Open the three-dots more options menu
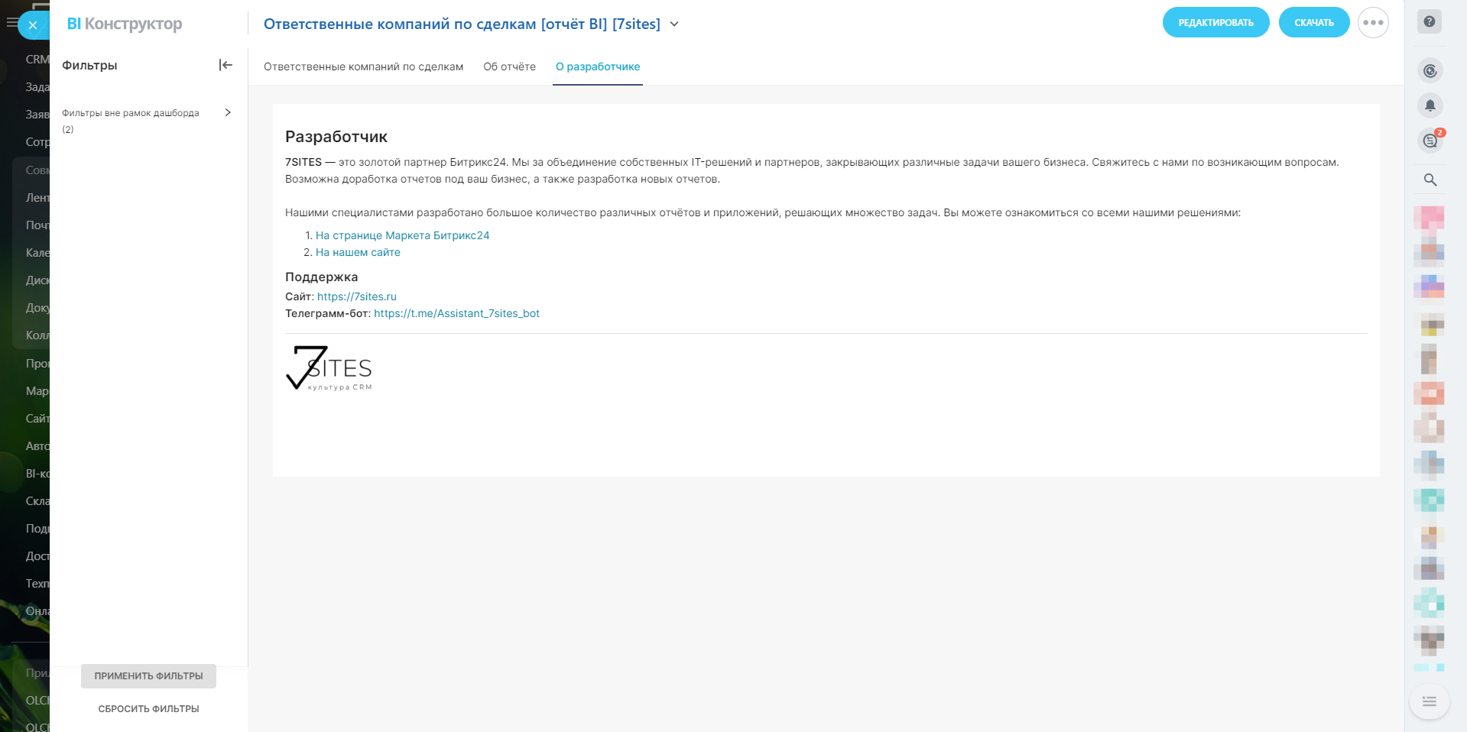Image resolution: width=1467 pixels, height=732 pixels. pos(1373,23)
